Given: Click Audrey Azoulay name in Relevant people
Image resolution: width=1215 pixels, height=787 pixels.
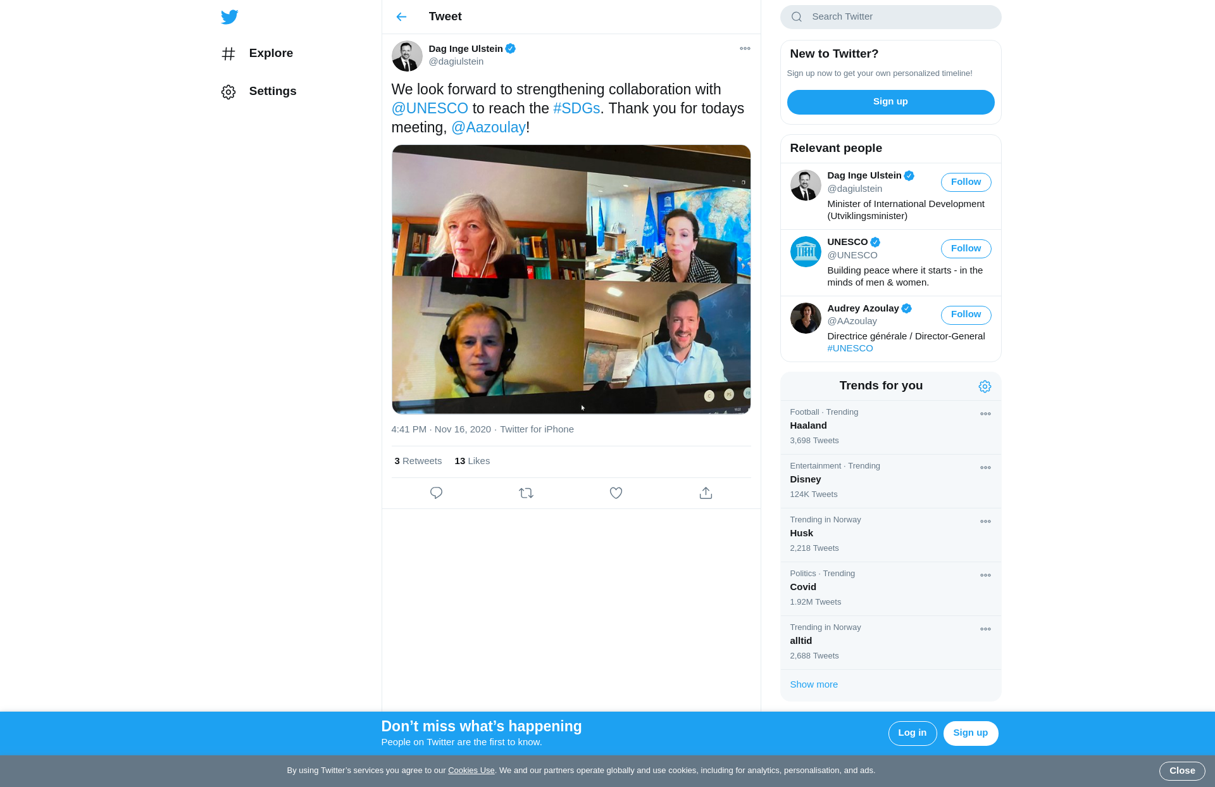Looking at the screenshot, I should [x=863, y=308].
